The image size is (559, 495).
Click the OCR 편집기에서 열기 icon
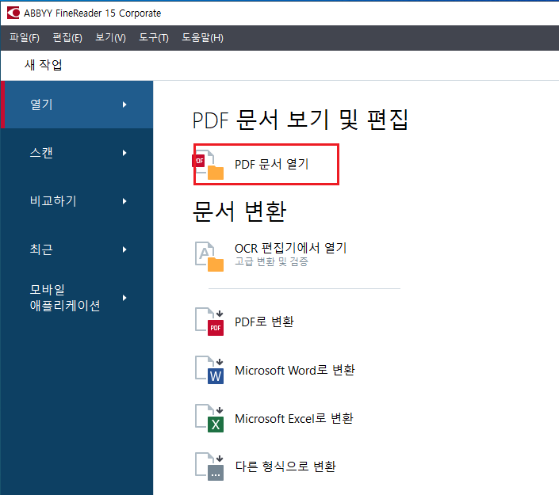coord(209,257)
